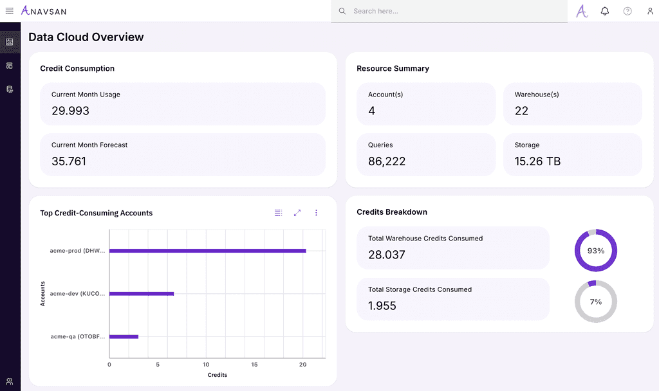Click the search magnifier icon
Viewport: 659px width, 391px height.
coord(342,11)
